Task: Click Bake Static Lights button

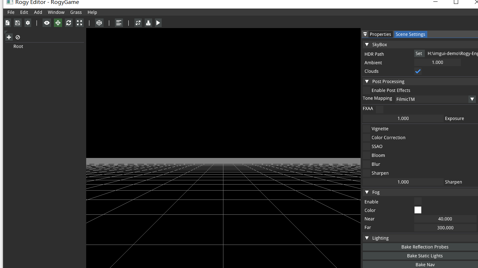Action: click(x=420, y=256)
